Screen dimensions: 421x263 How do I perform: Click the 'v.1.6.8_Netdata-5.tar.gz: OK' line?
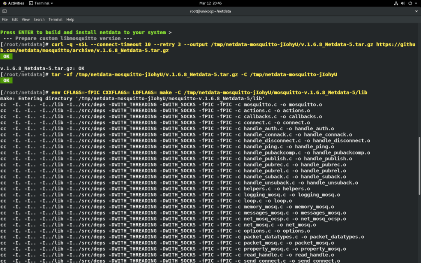pos(42,69)
